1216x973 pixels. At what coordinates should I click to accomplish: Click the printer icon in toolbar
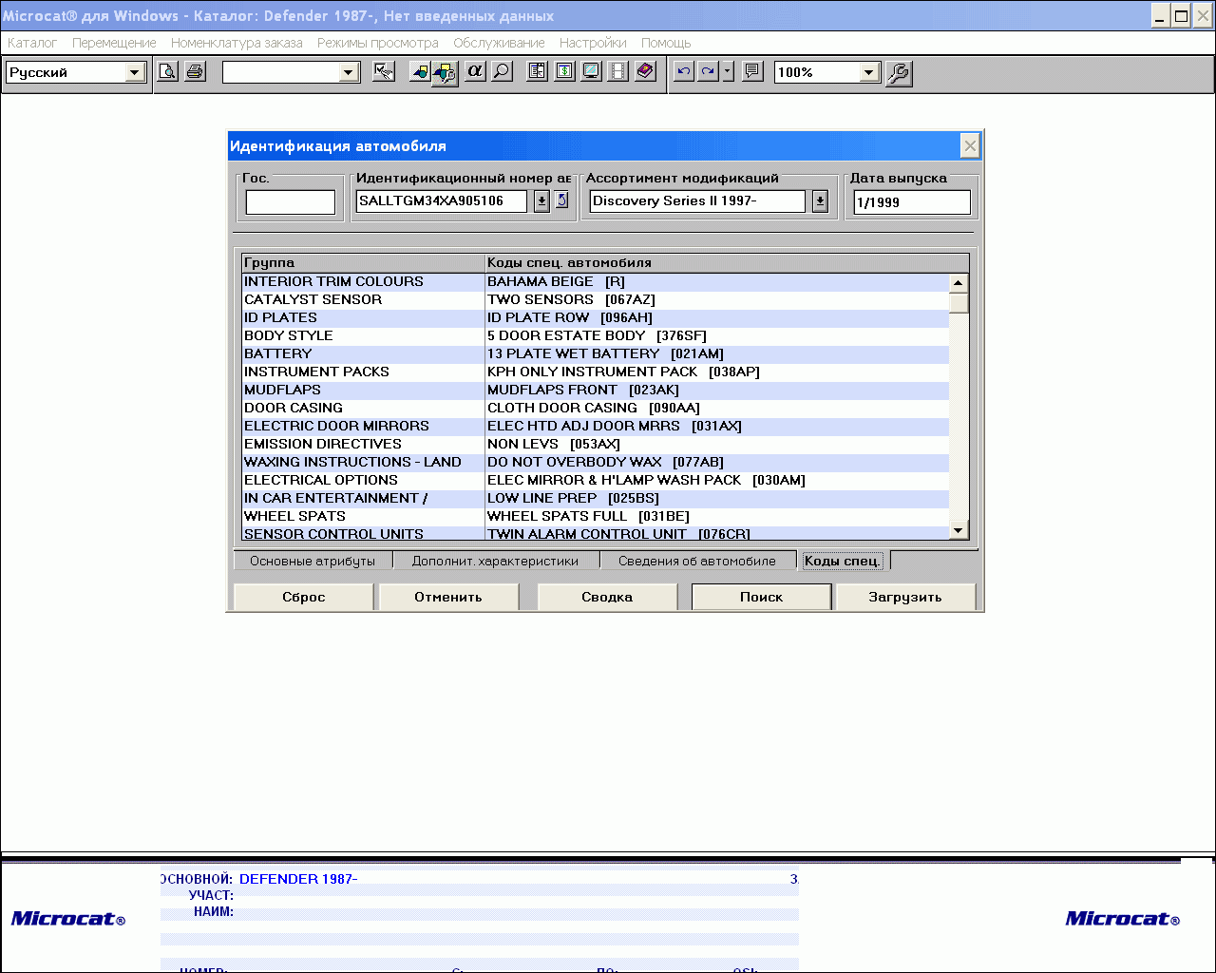(195, 71)
